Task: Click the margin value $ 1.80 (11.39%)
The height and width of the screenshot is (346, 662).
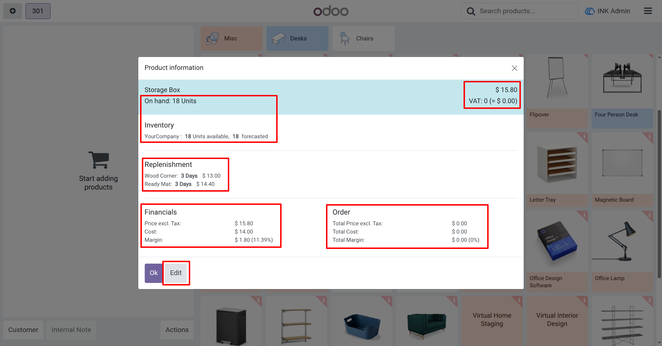Action: point(254,240)
